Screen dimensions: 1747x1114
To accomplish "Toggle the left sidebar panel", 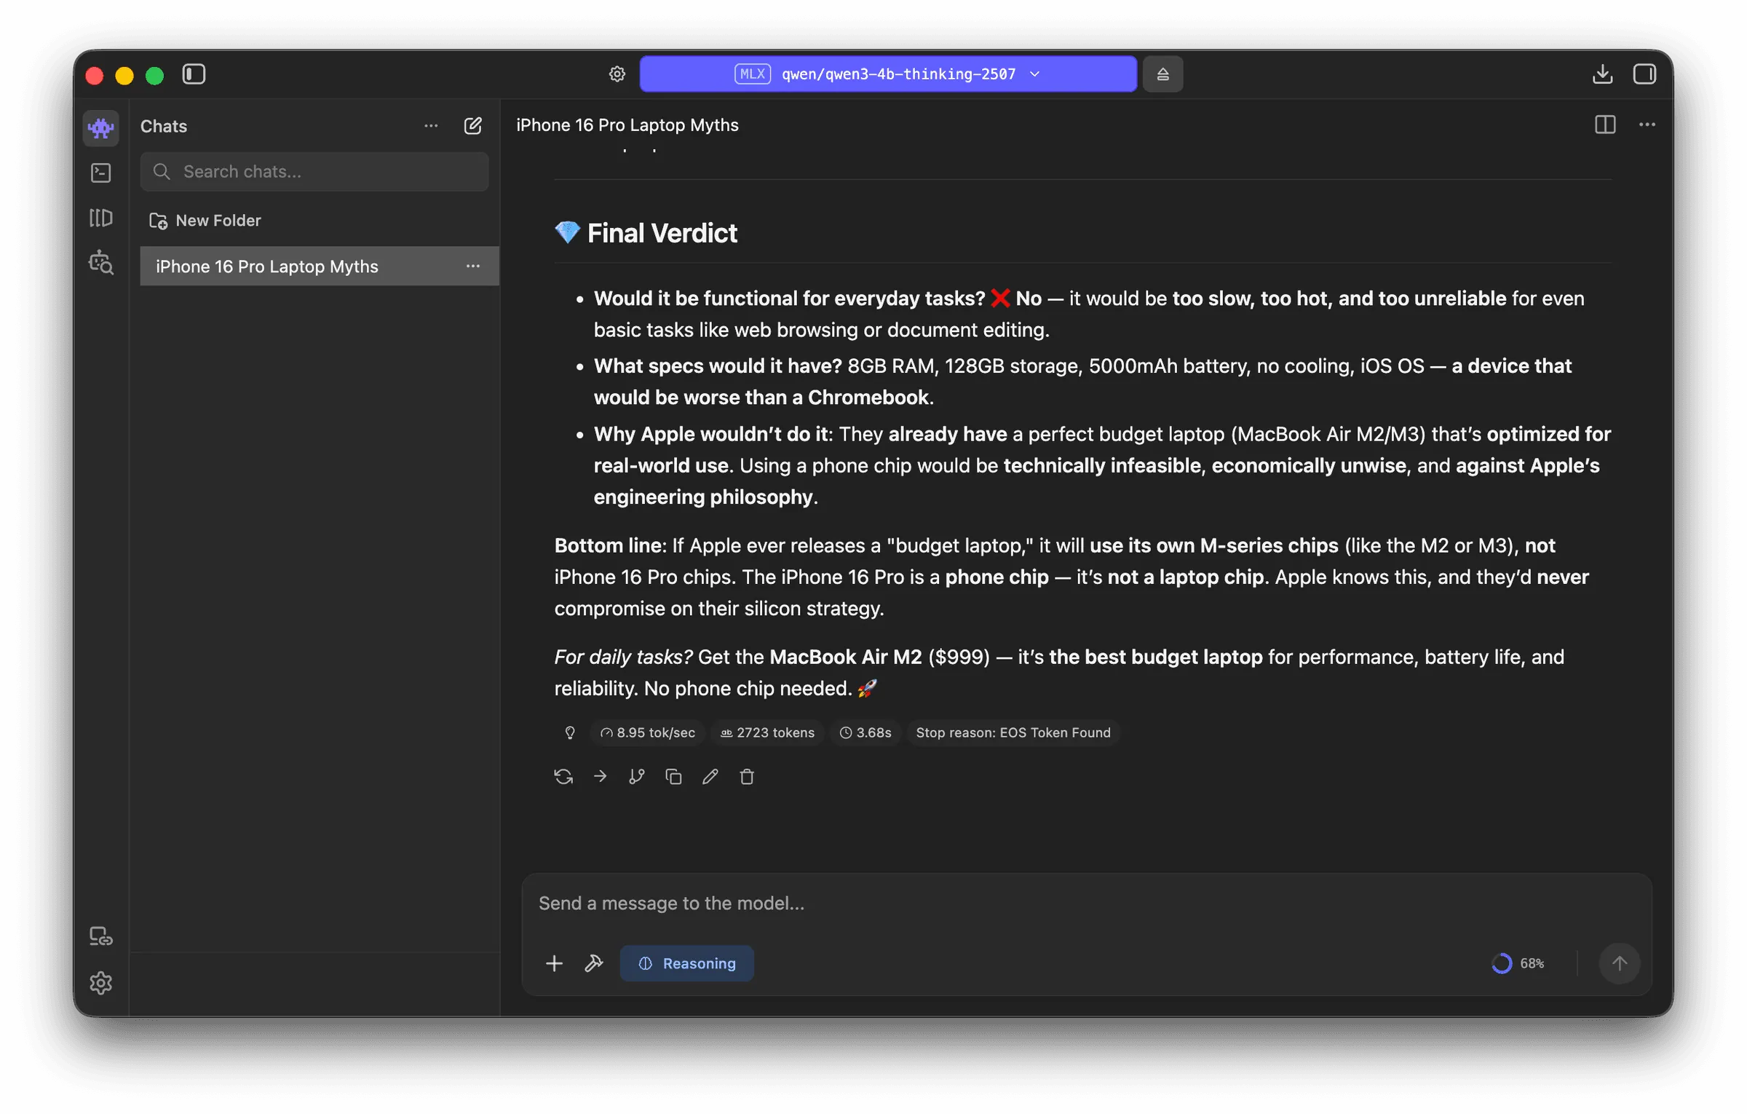I will pyautogui.click(x=194, y=74).
